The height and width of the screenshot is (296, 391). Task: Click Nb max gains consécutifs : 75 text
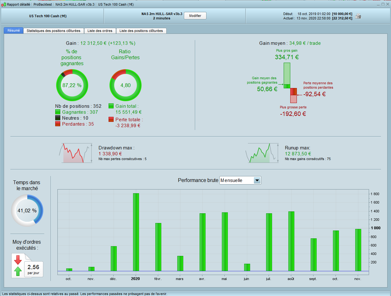308,159
